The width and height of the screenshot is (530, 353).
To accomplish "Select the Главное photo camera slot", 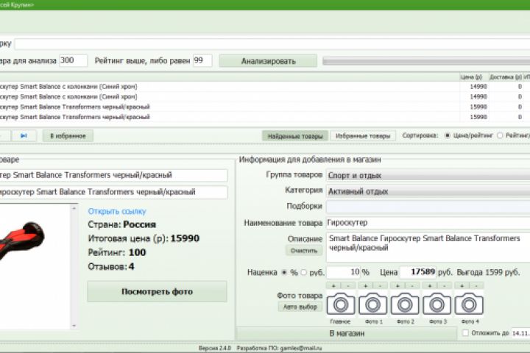I will click(340, 304).
